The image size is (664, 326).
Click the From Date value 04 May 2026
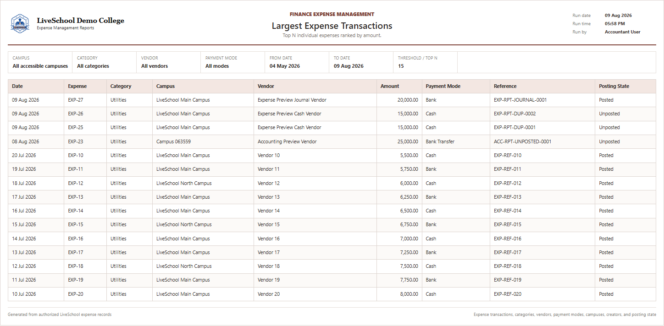coord(285,66)
